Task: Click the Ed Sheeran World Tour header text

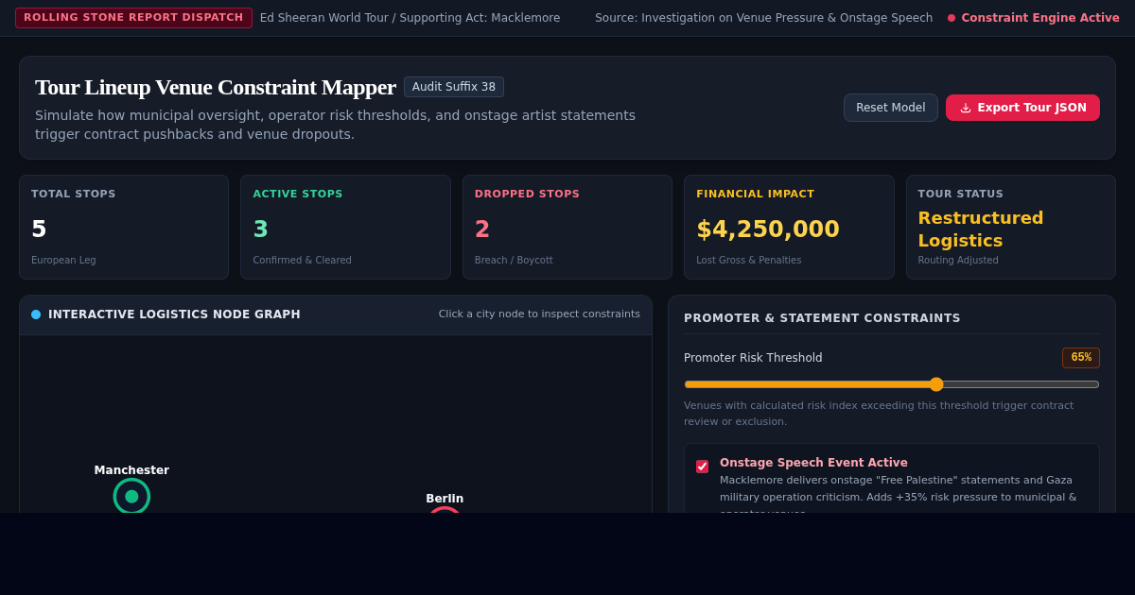Action: click(410, 18)
